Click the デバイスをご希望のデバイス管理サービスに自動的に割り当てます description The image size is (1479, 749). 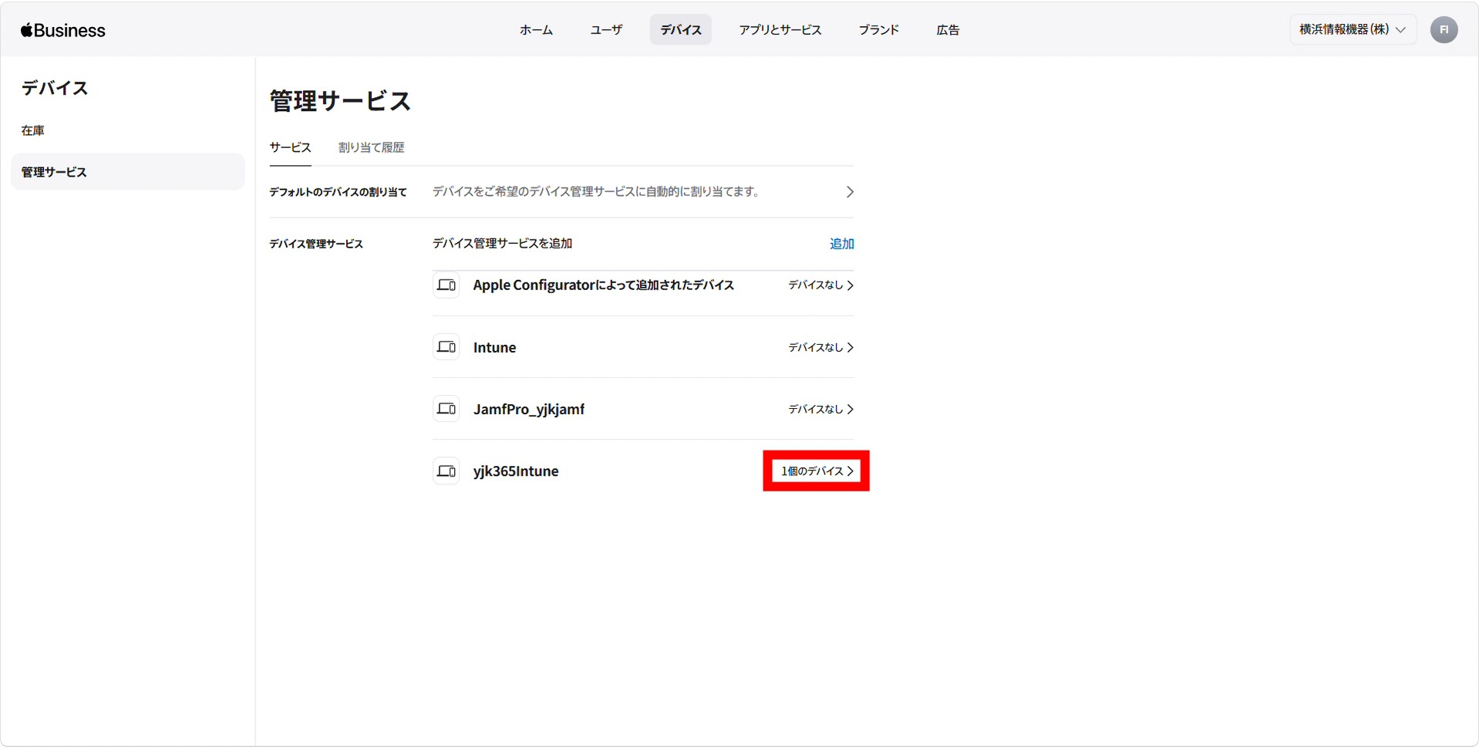tap(596, 191)
